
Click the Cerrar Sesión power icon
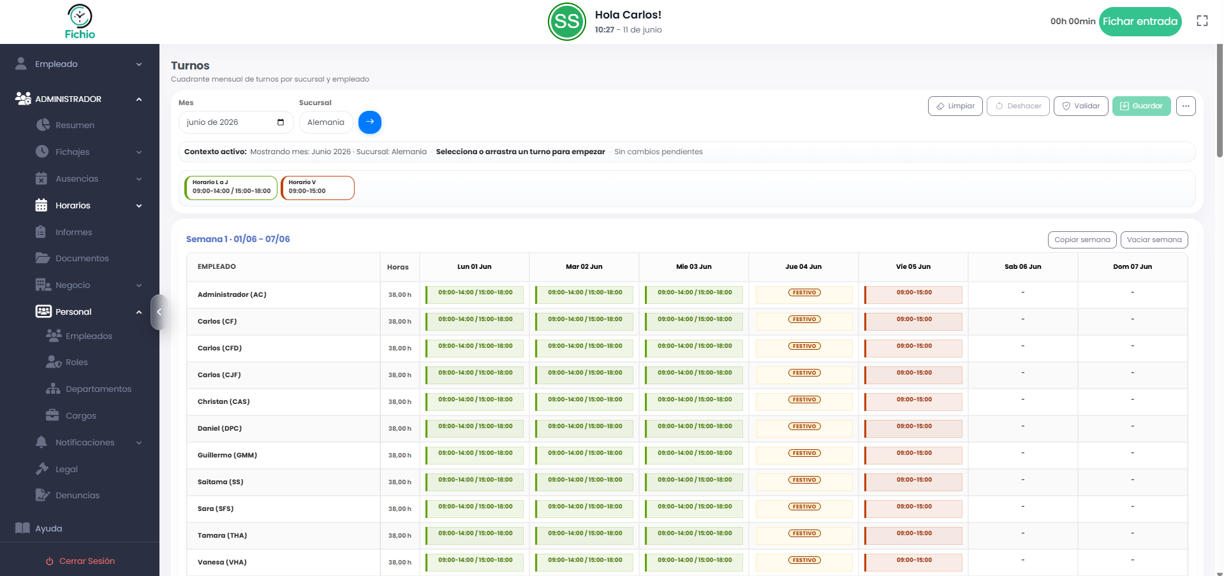[50, 561]
